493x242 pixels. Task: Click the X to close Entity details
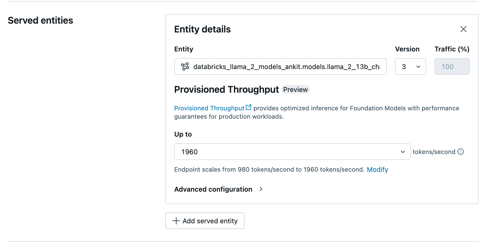click(463, 29)
